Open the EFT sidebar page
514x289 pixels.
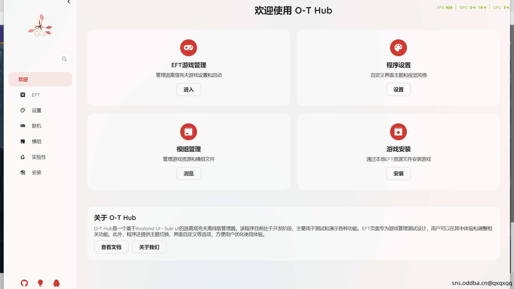pyautogui.click(x=40, y=95)
